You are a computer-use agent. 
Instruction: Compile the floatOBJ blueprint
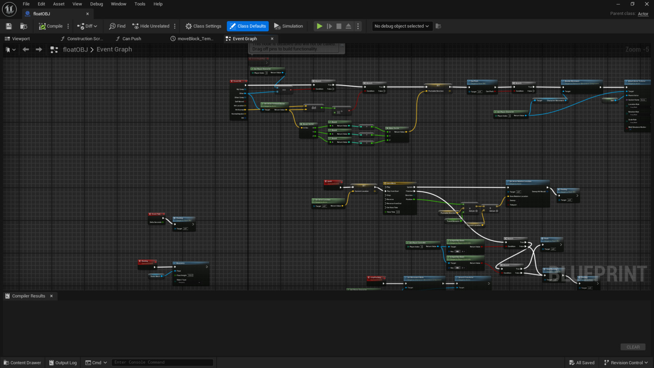(51, 26)
